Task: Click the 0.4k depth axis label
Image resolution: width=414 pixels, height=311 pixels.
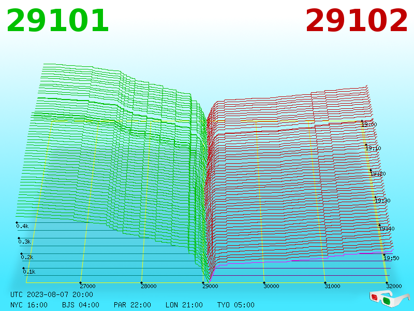Action: [x=22, y=226]
